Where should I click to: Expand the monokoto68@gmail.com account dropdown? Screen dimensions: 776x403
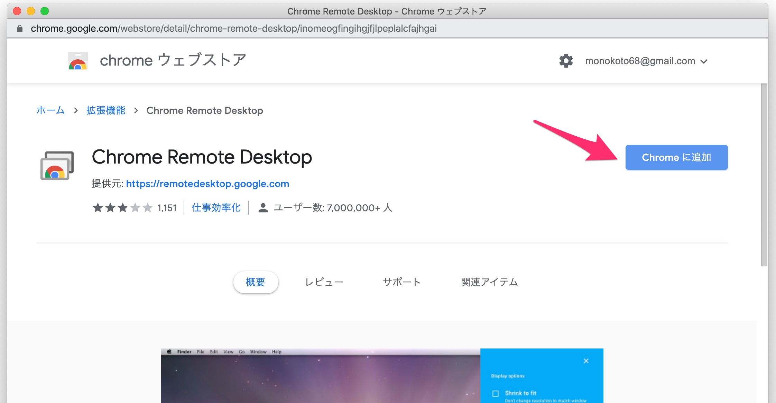pos(646,61)
